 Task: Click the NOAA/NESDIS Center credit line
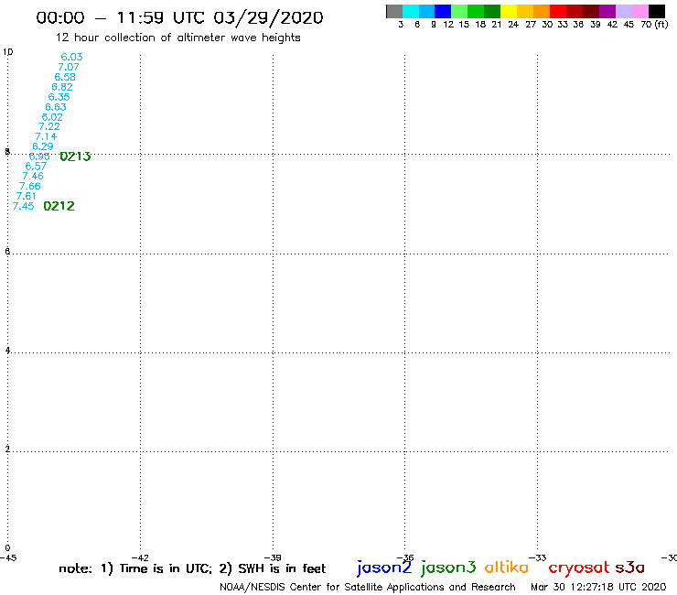coord(368,588)
